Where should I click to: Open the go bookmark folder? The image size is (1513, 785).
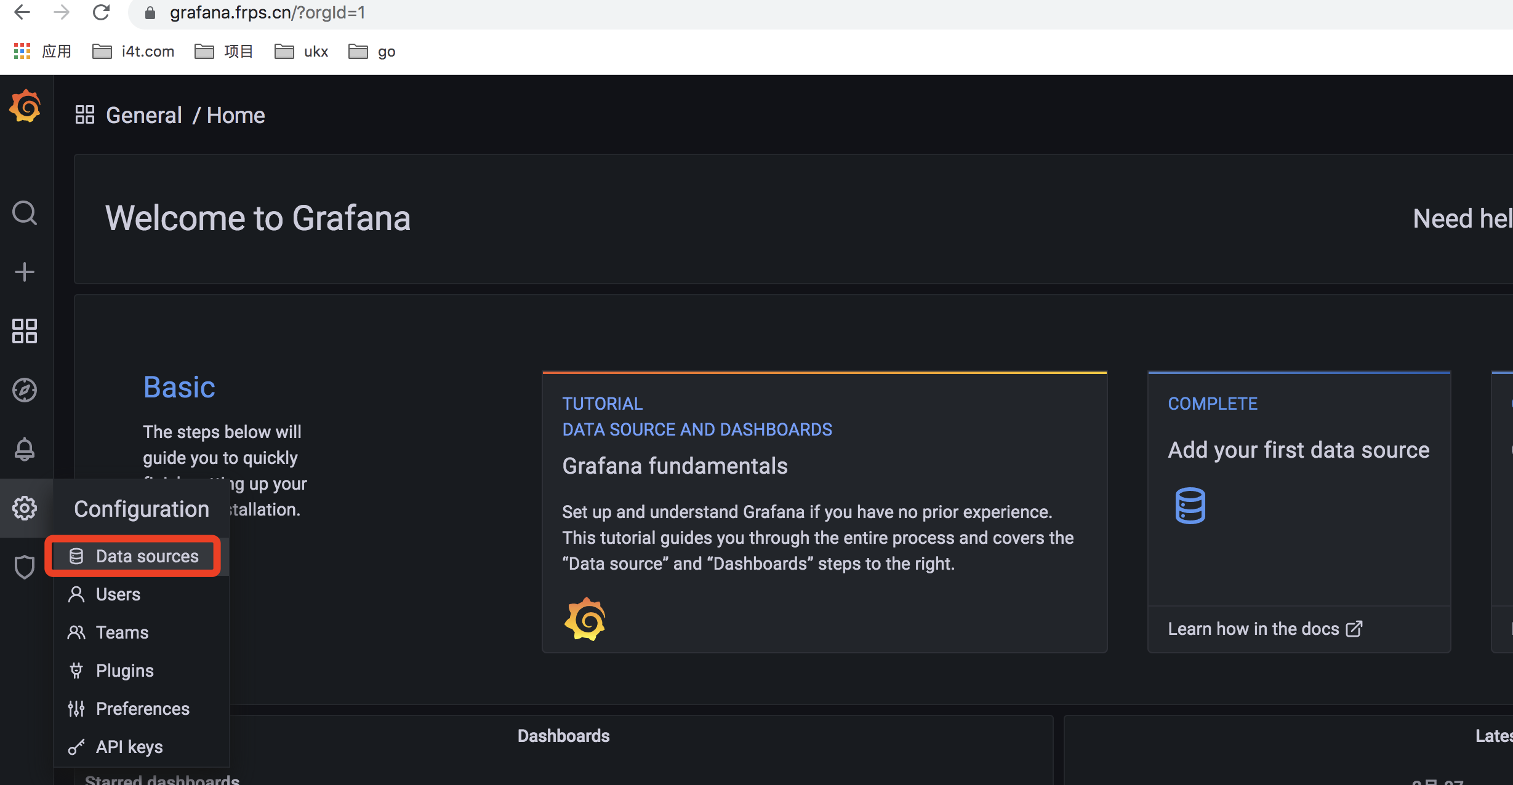click(x=372, y=51)
